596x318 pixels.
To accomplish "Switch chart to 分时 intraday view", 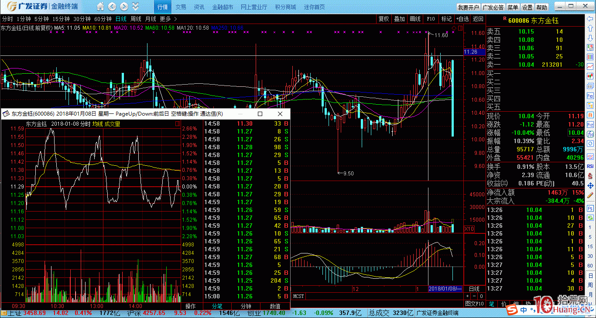I will tap(7, 19).
